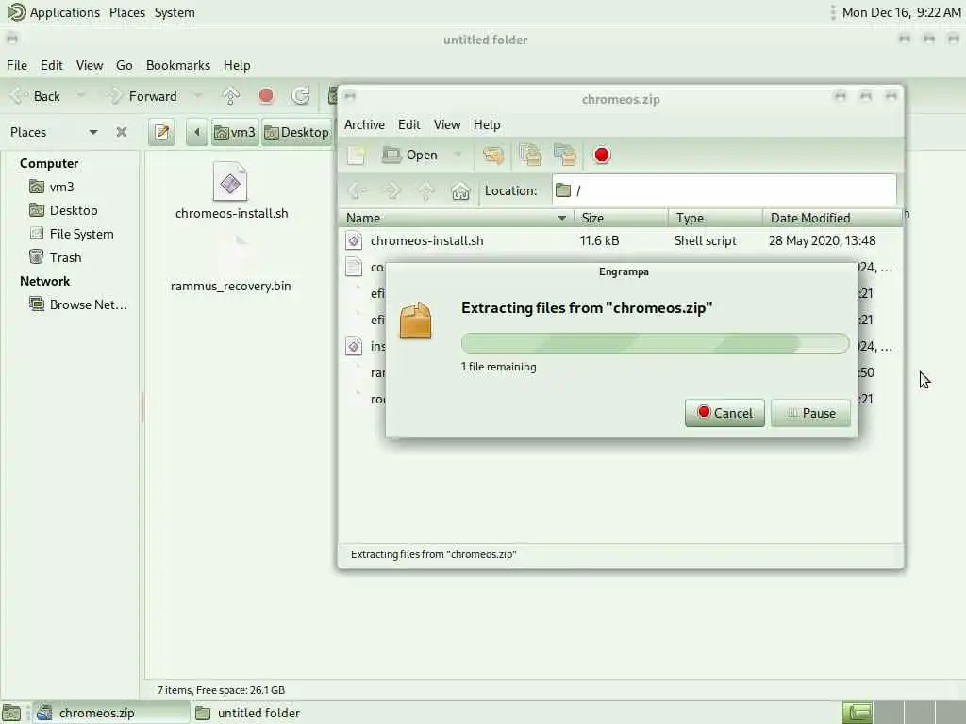The image size is (966, 724).
Task: Sort archive list by Type column
Action: (715, 218)
